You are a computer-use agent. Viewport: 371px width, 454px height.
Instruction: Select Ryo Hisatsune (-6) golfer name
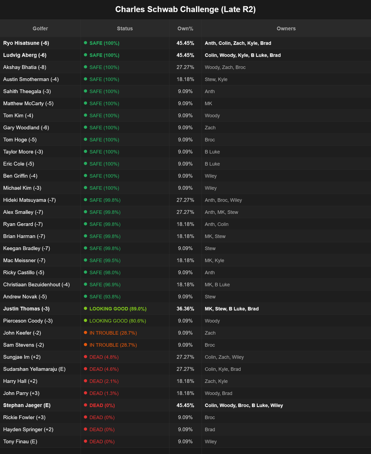tap(26, 43)
